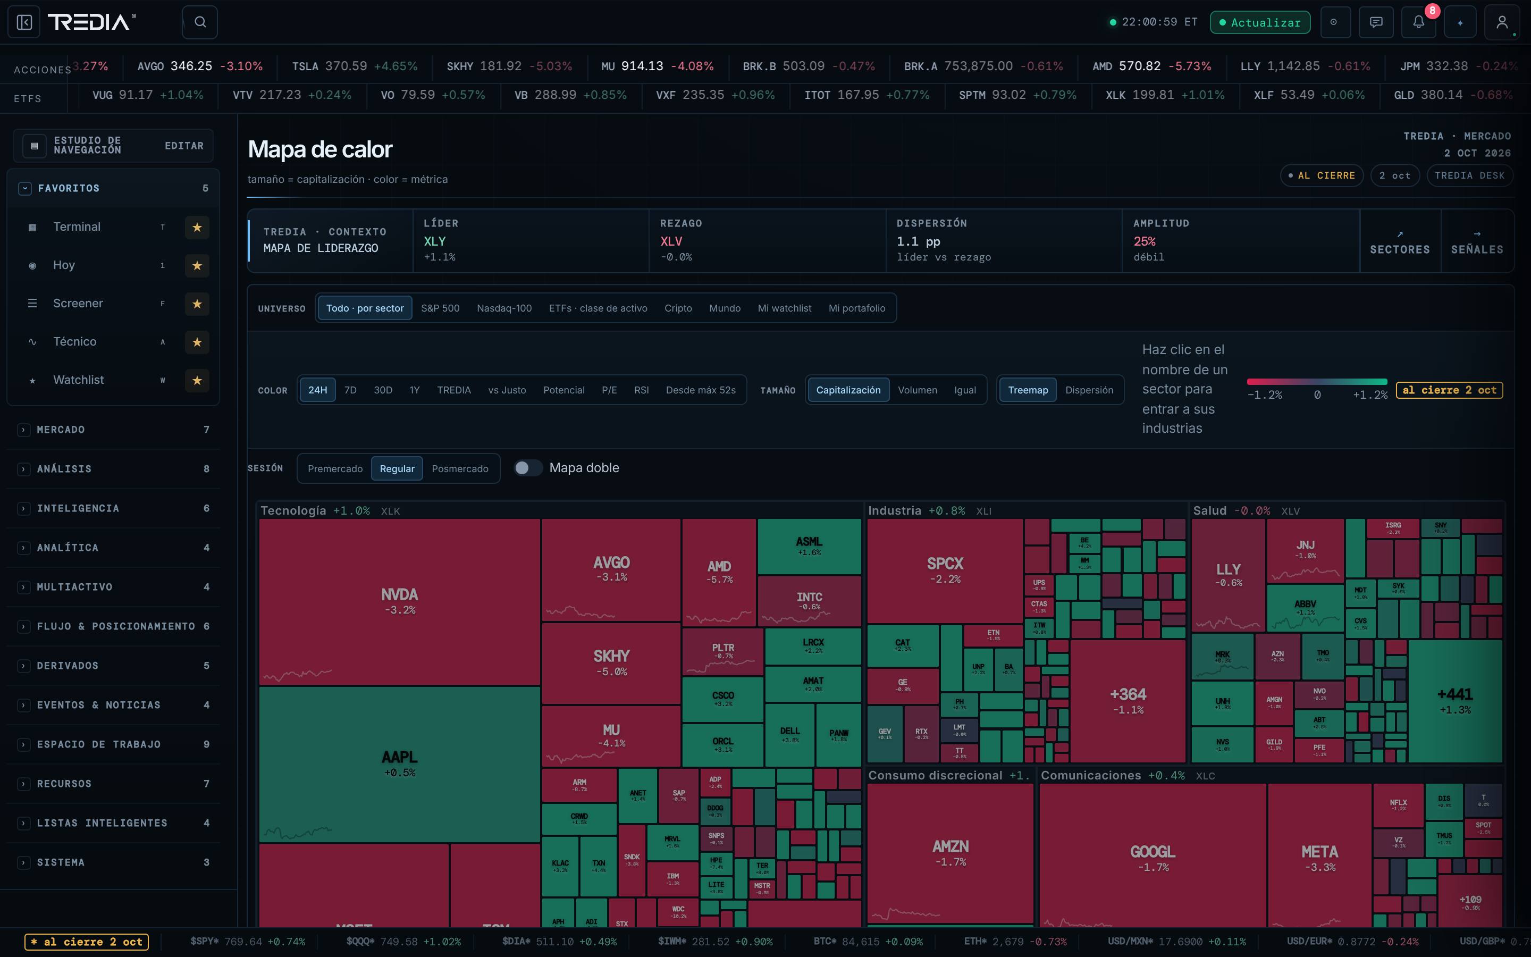Collapse the Favoritos section
This screenshot has height=957, width=1531.
(24, 188)
